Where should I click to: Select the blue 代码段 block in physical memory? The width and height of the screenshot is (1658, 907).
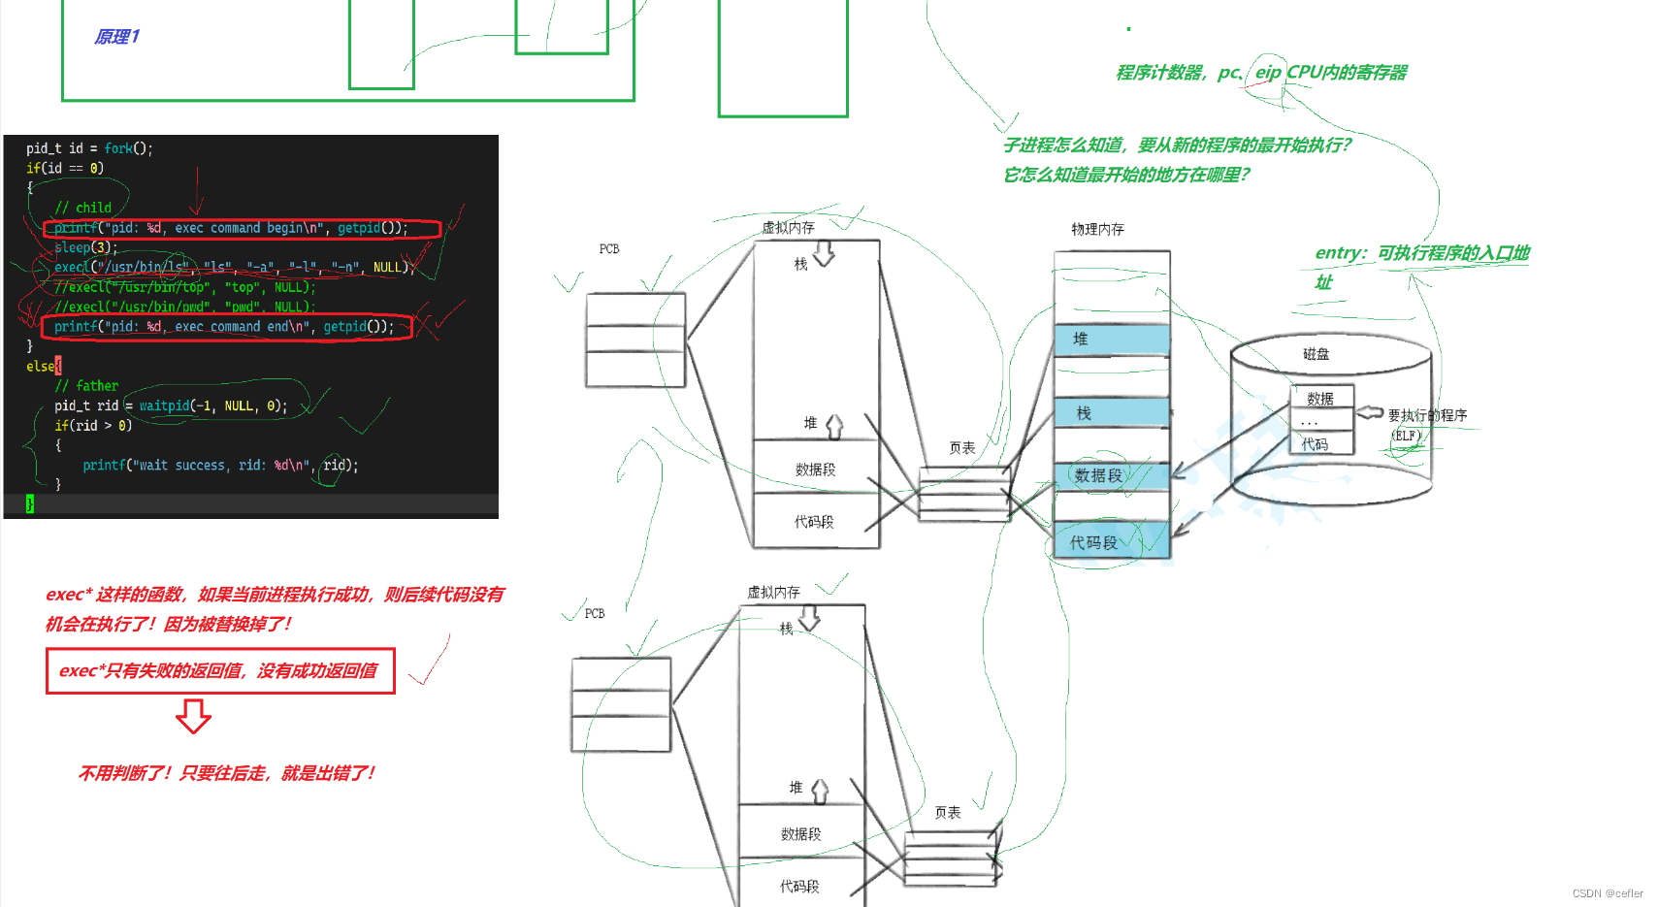[x=1112, y=542]
